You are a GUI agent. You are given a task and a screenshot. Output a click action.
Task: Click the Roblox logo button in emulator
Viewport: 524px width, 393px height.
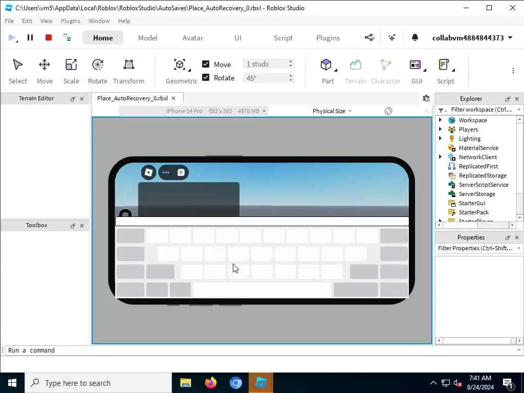pyautogui.click(x=148, y=172)
